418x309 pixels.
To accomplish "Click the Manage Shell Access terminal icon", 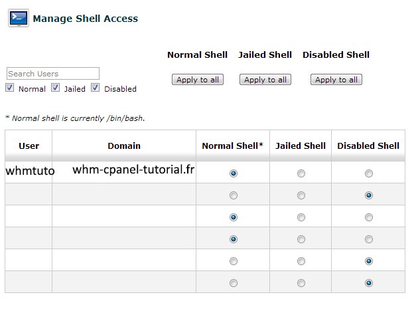I will [x=19, y=18].
